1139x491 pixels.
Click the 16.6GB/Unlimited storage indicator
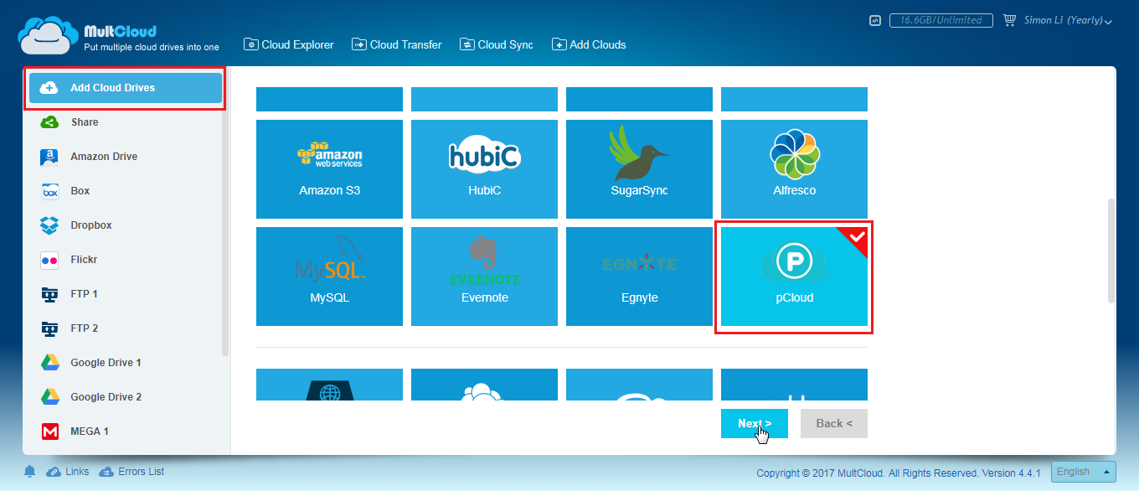[941, 20]
